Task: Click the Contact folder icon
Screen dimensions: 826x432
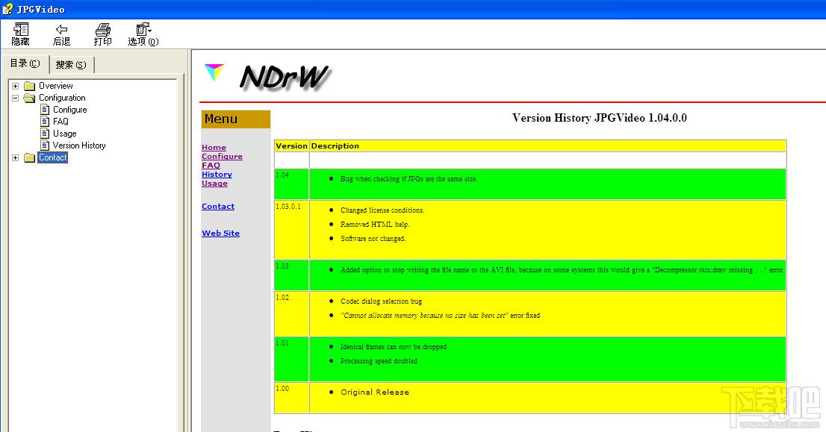Action: click(x=30, y=157)
